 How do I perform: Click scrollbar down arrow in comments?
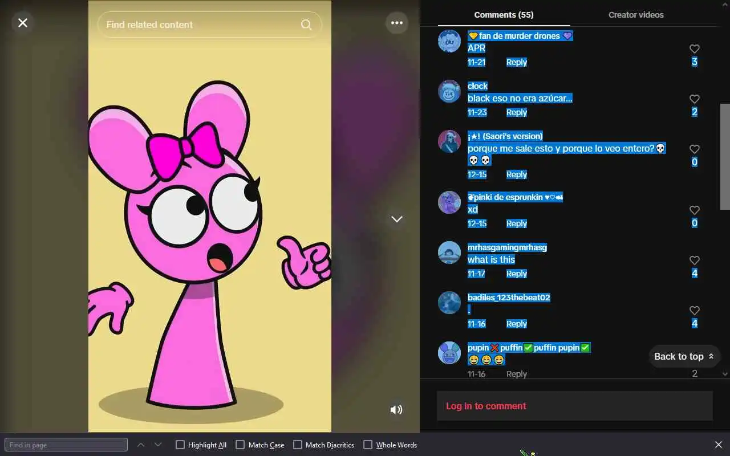725,374
